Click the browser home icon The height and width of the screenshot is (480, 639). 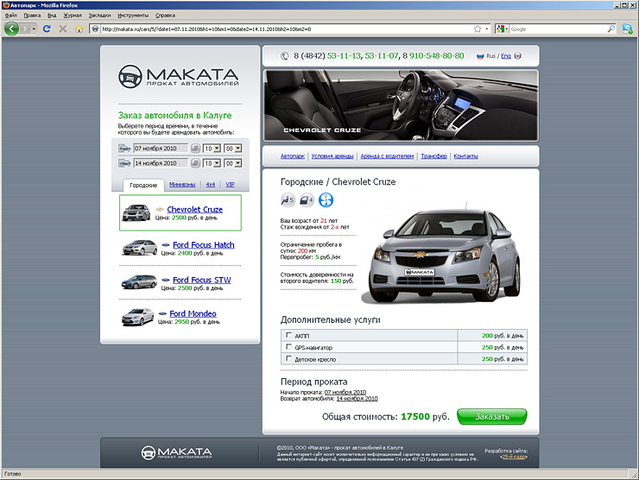79,28
